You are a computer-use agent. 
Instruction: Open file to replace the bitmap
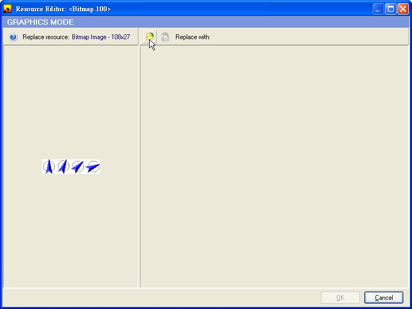(150, 37)
